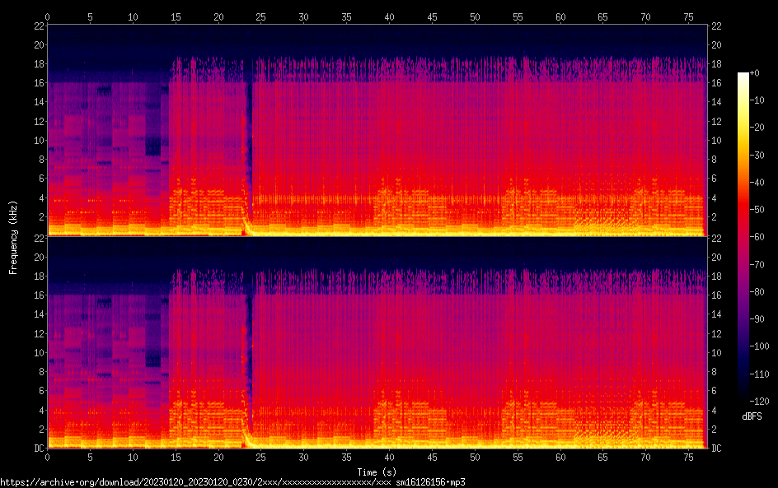Click the "DC" label at bottom-right of the plot
This screenshot has width=778, height=488.
click(716, 448)
